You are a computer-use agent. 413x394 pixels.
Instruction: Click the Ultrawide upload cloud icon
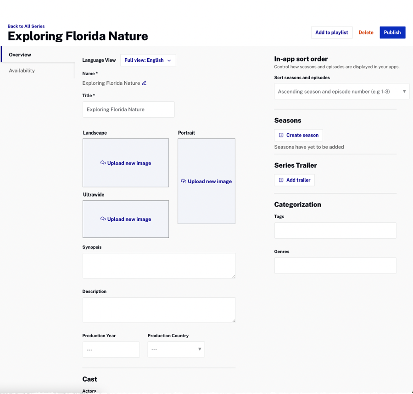[x=103, y=219]
